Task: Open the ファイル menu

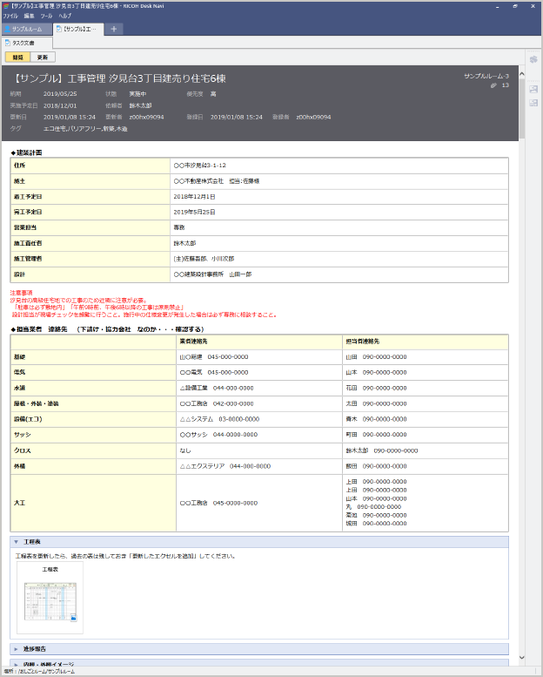Action: [x=10, y=16]
